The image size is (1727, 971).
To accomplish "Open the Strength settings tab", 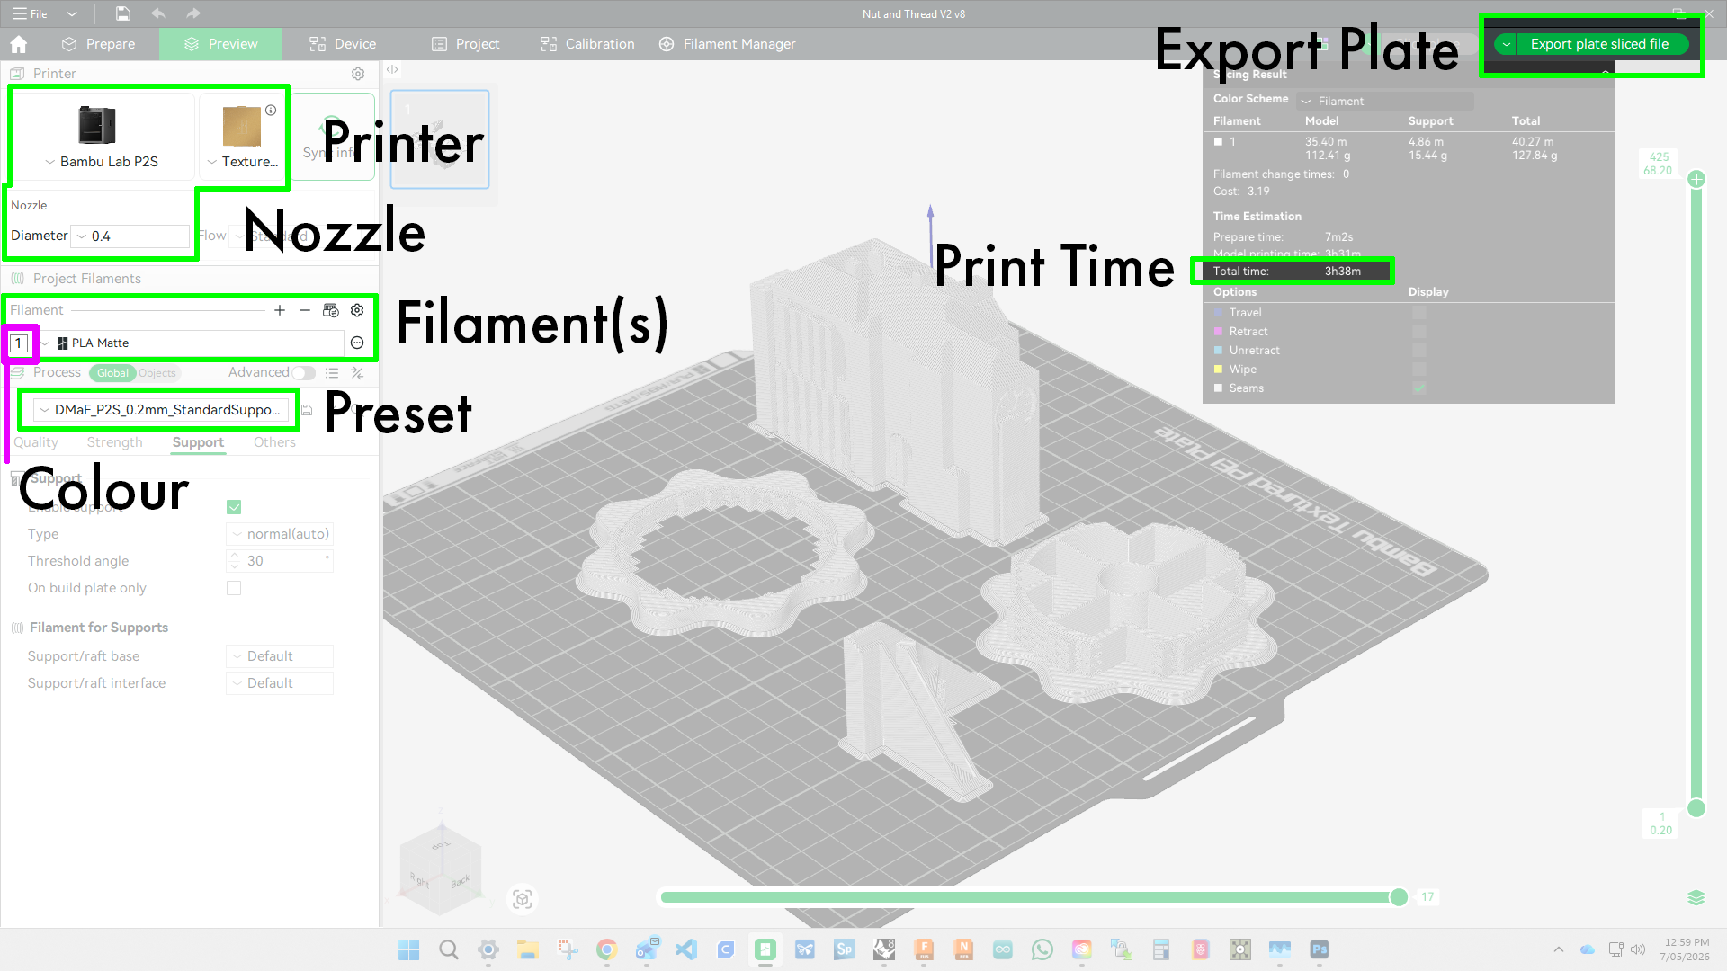I will tap(115, 442).
